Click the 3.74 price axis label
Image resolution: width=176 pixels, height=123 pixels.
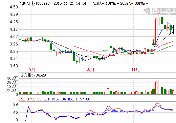14,59
